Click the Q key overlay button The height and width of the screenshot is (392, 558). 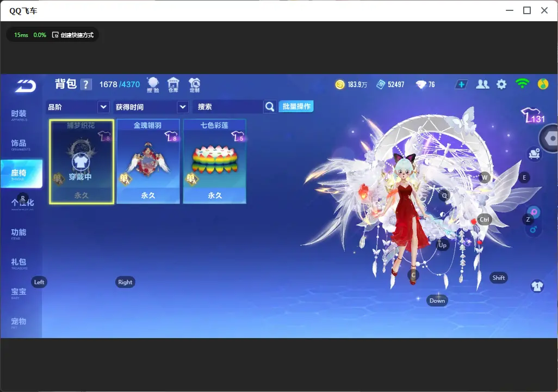tap(444, 195)
